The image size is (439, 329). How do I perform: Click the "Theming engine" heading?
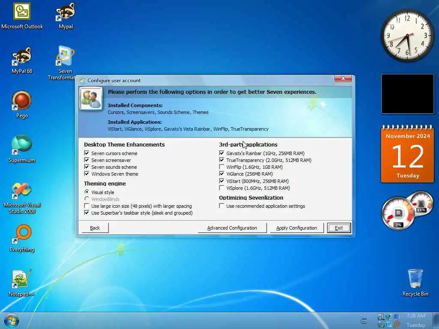click(x=105, y=183)
